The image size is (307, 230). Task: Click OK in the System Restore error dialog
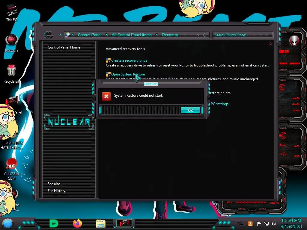(190, 110)
